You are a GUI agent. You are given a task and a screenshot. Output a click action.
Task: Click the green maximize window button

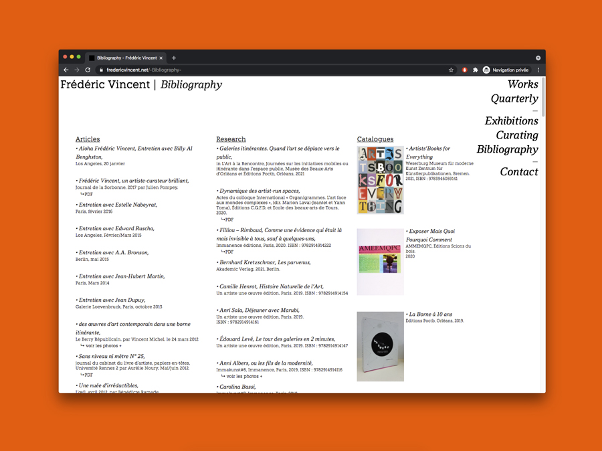pyautogui.click(x=79, y=57)
